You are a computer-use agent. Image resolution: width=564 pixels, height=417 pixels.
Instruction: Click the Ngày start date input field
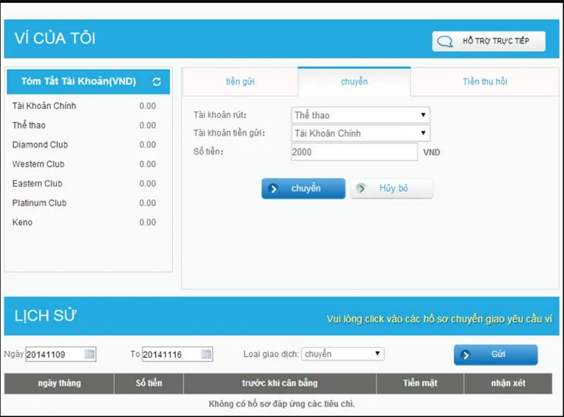[54, 354]
